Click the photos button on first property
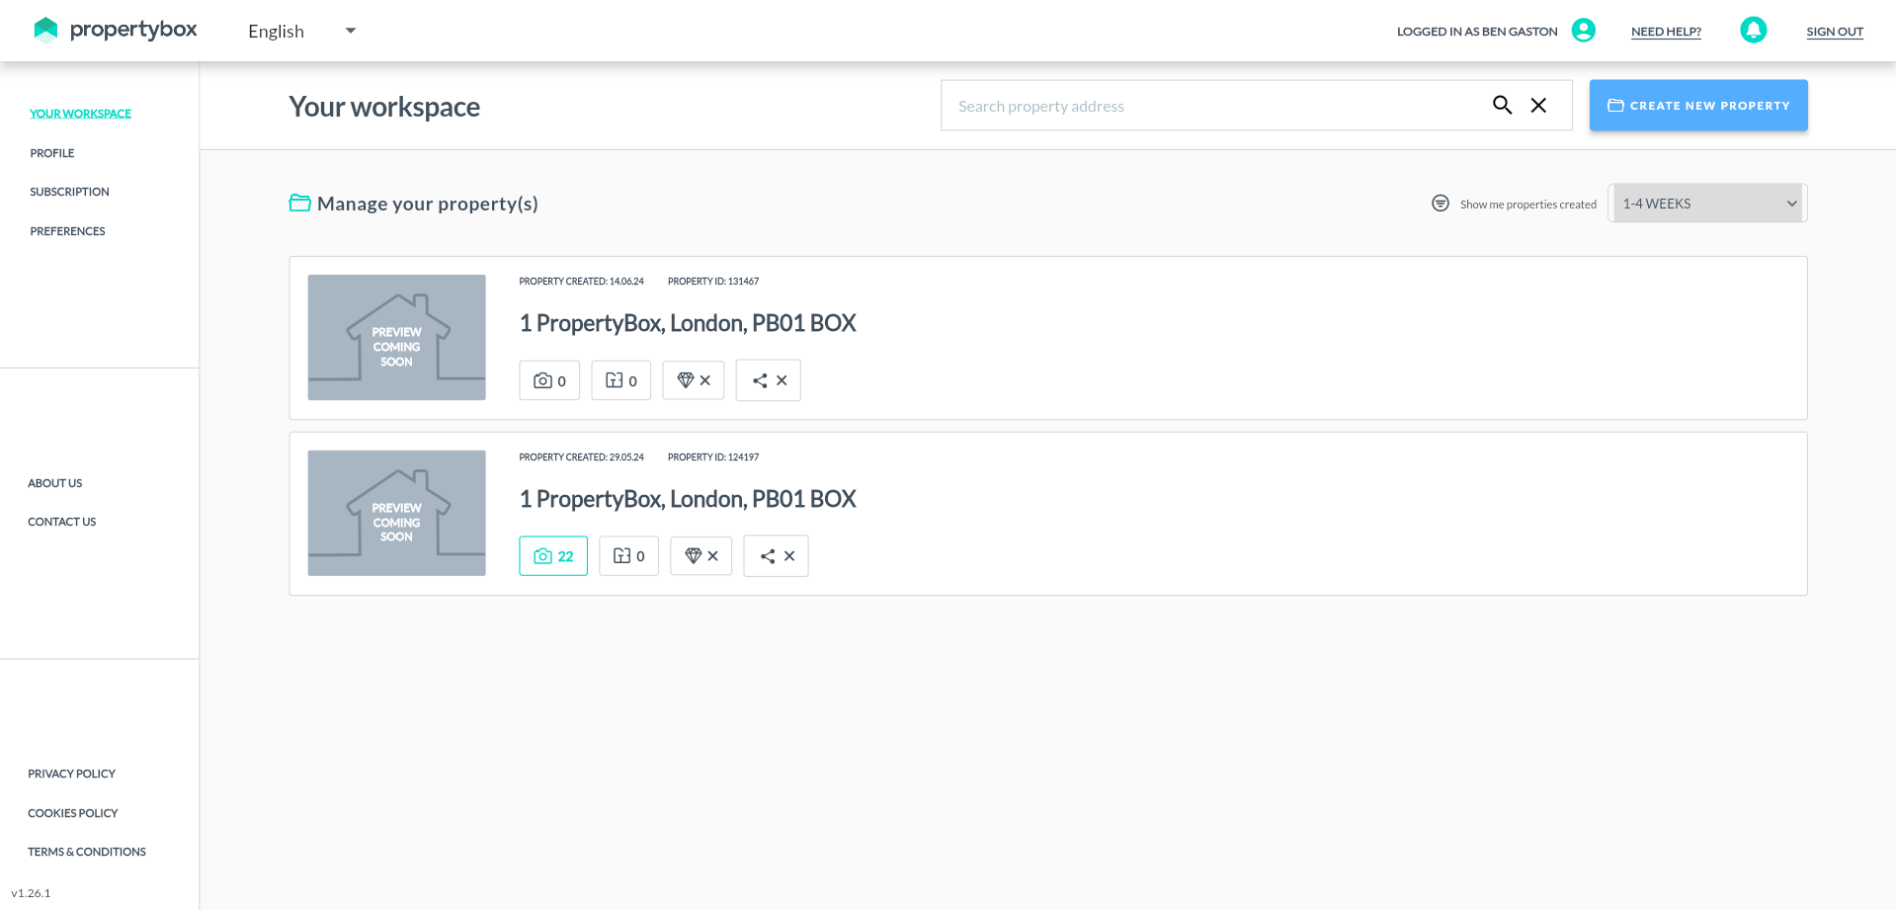Image resolution: width=1897 pixels, height=911 pixels. [549, 380]
